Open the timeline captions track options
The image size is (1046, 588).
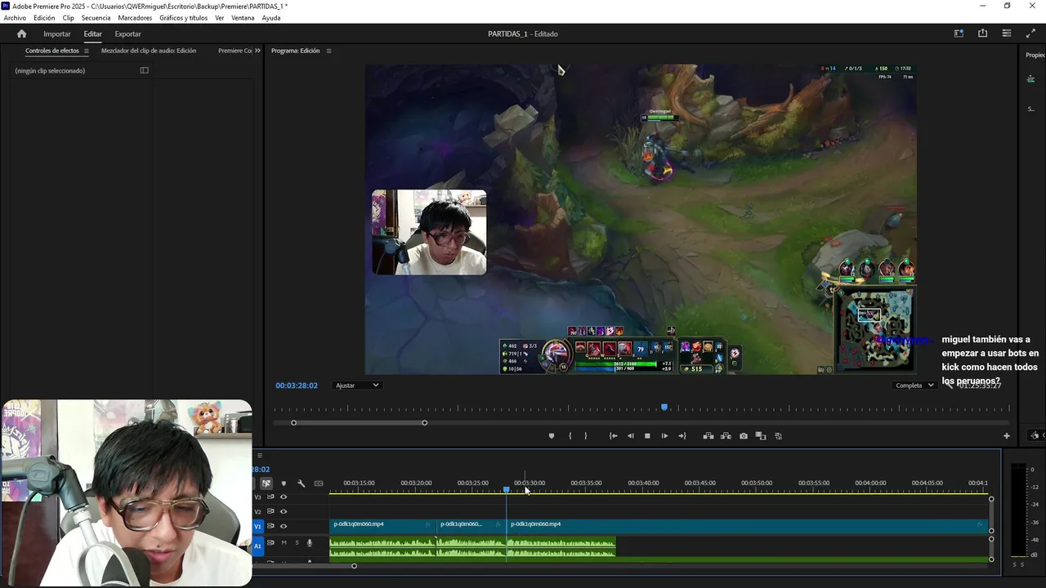(319, 483)
